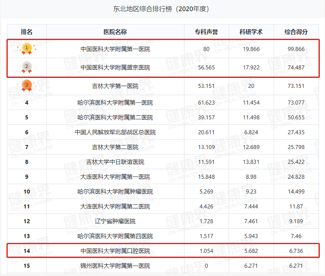
Task: Select 锦州医科大学附属第一医院 hospital name
Action: click(x=115, y=266)
